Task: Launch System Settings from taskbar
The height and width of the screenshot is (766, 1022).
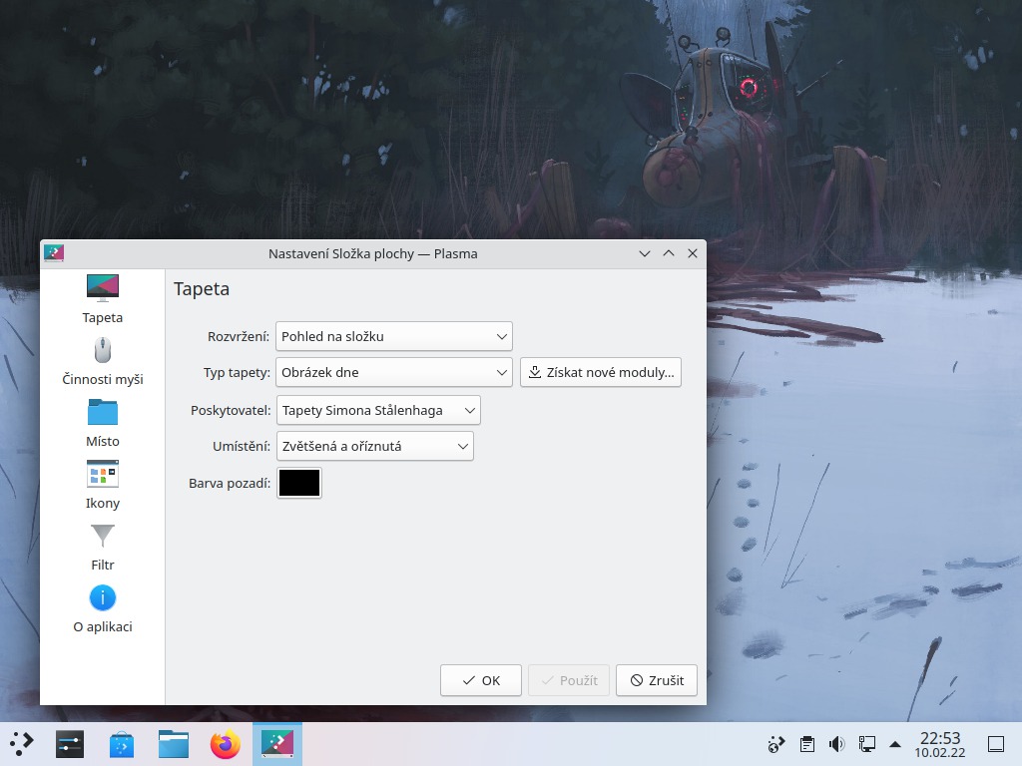Action: [x=70, y=744]
